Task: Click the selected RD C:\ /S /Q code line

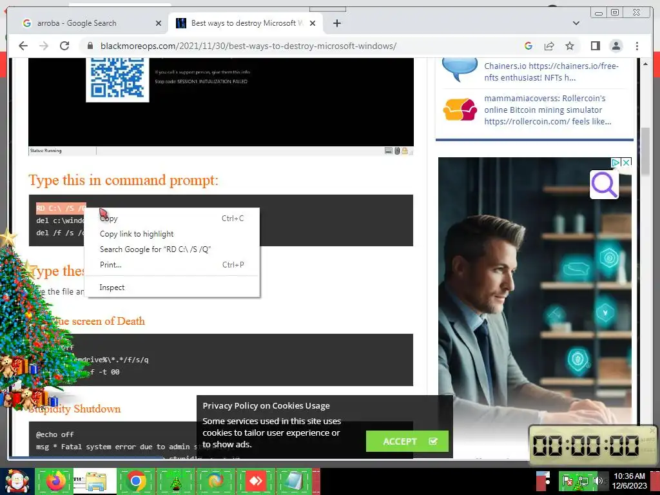Action: (x=61, y=208)
